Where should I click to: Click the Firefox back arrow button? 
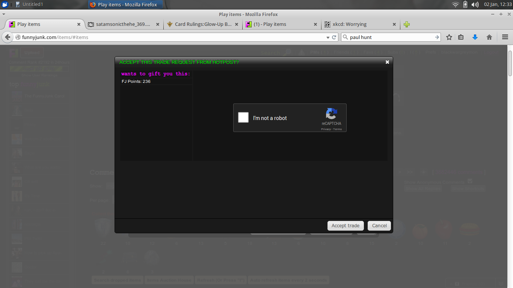8,37
